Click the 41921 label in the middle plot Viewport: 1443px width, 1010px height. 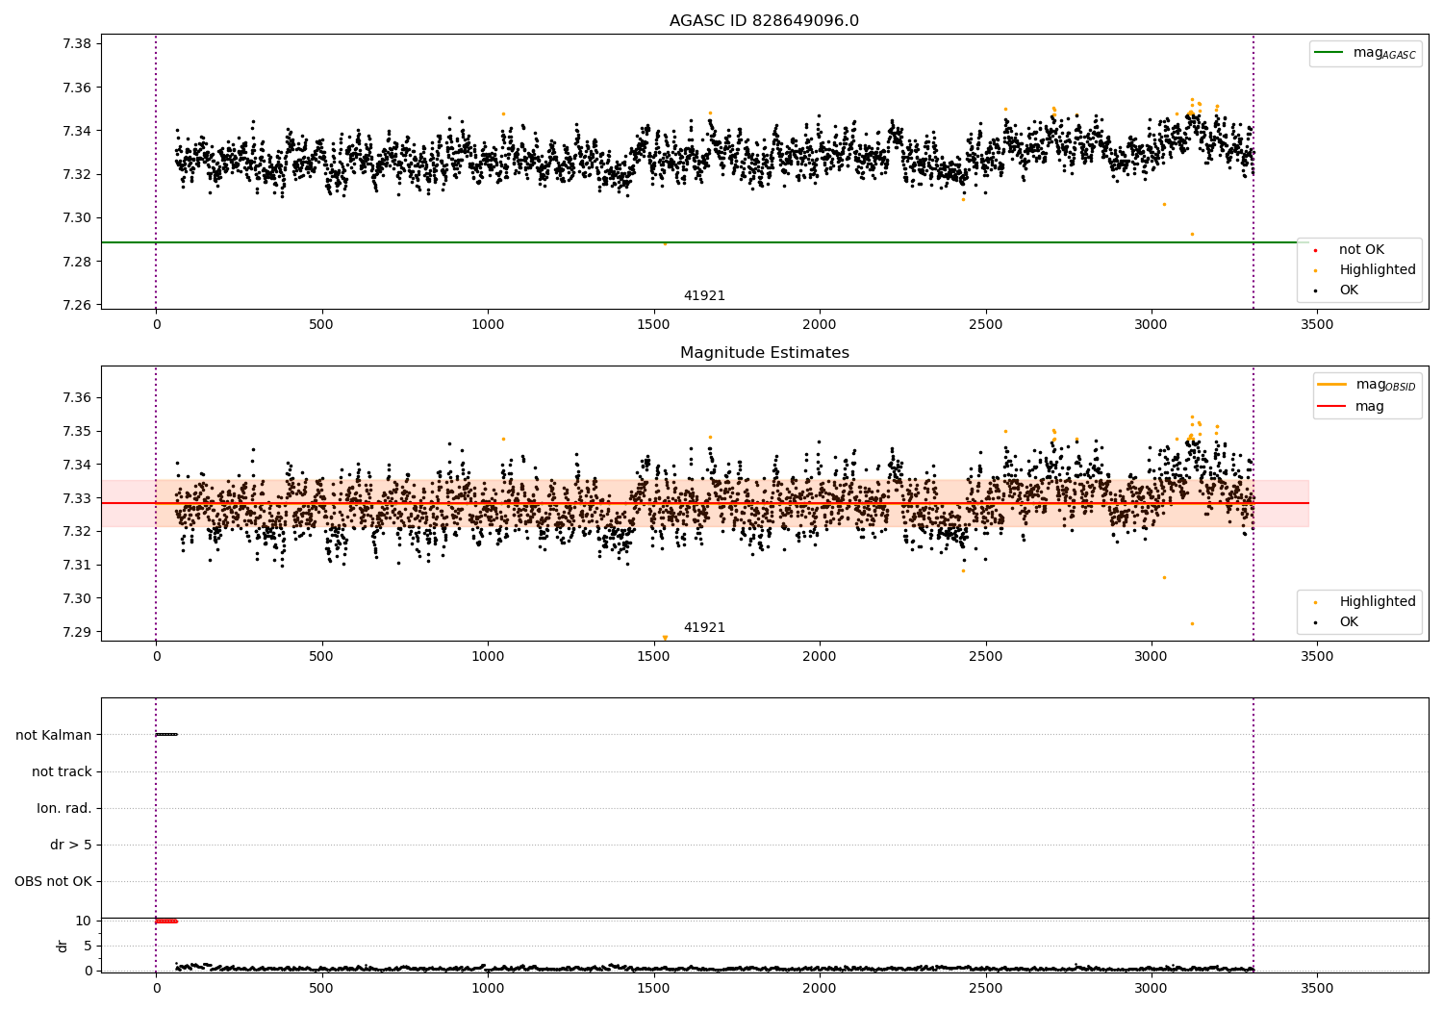coord(704,628)
